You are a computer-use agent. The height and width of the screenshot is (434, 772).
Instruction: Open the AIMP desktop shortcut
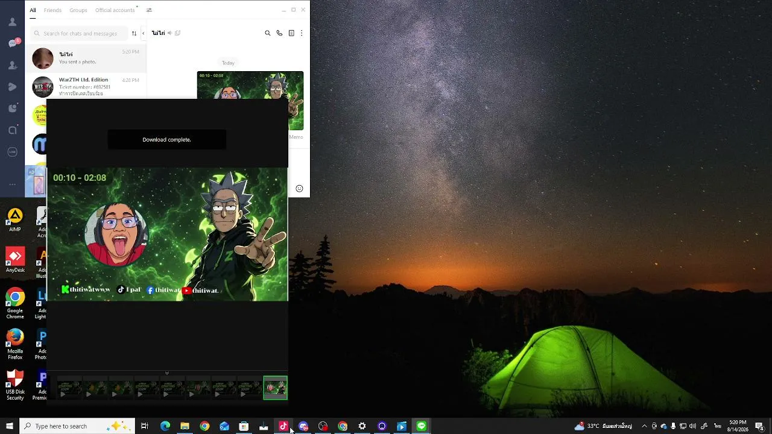point(15,220)
